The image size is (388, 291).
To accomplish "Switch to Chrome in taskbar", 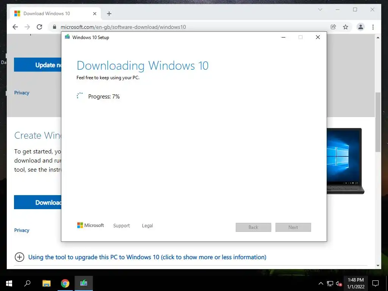I will click(x=65, y=283).
